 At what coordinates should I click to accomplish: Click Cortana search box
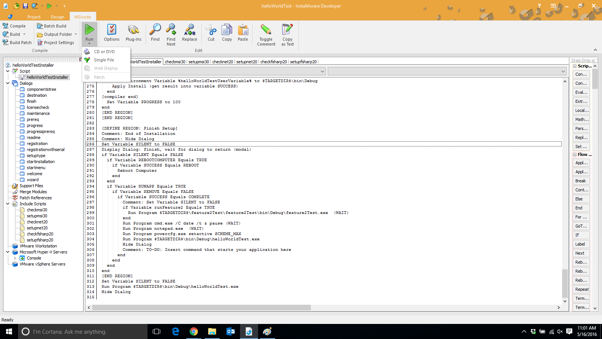[x=83, y=331]
